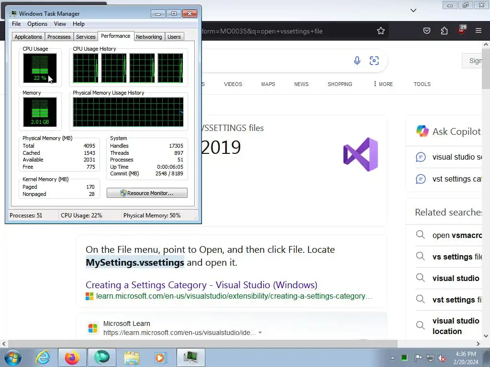Show hidden system tray icons
Image resolution: width=490 pixels, height=367 pixels.
[x=392, y=358]
